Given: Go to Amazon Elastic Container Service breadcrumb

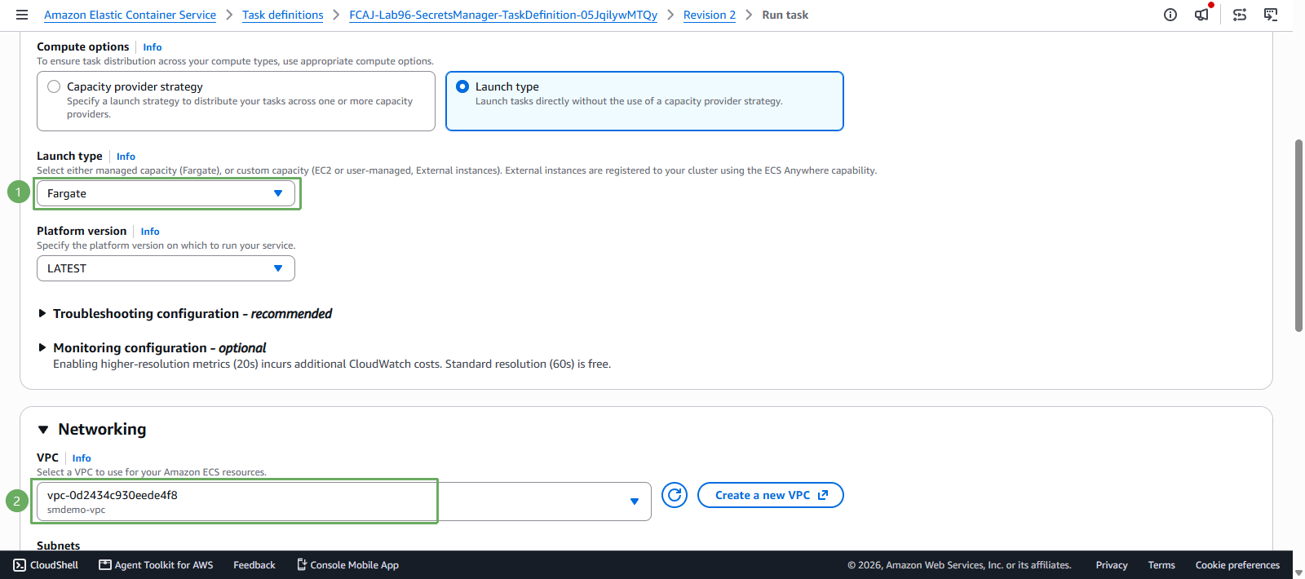Looking at the screenshot, I should (x=130, y=15).
